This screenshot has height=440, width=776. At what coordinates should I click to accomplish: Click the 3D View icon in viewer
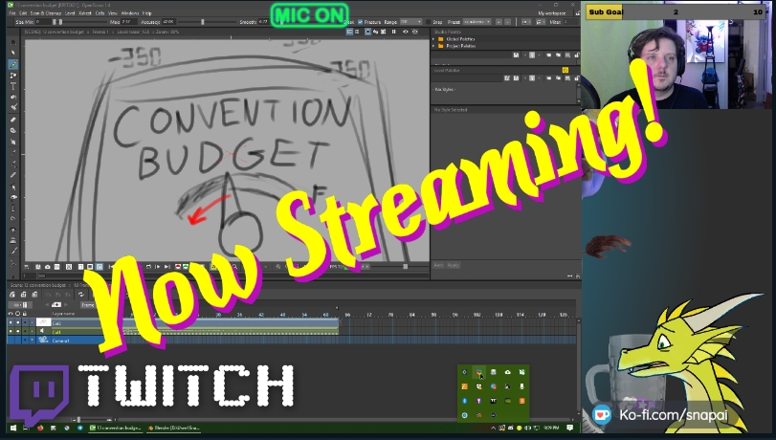point(375,32)
